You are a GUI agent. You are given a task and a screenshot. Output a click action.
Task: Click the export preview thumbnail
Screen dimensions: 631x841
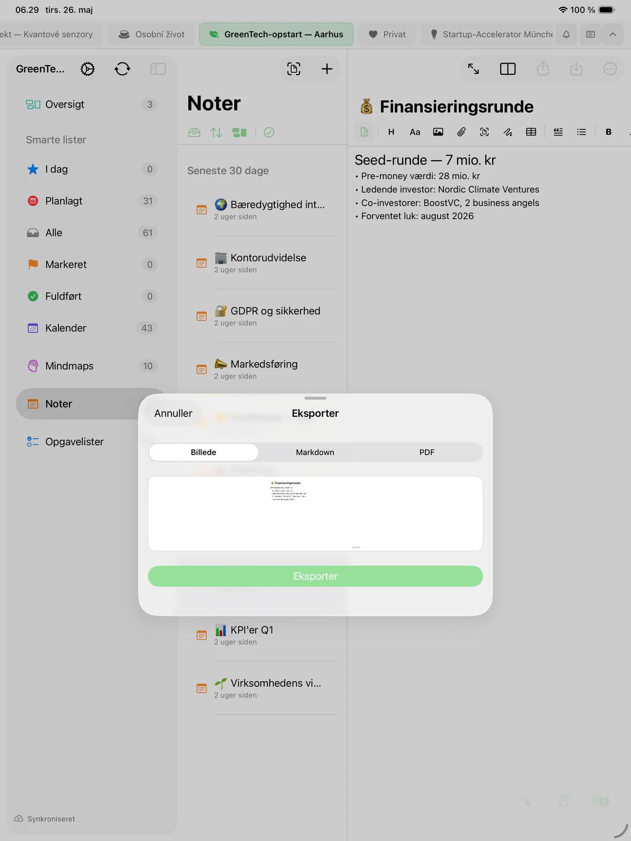pyautogui.click(x=315, y=513)
